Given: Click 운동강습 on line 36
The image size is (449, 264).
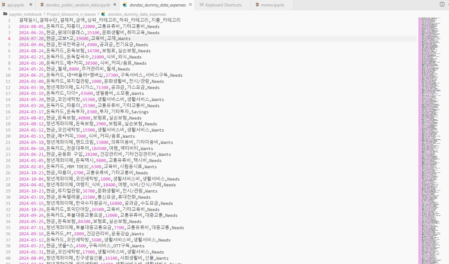Looking at the screenshot, I should (120, 234).
